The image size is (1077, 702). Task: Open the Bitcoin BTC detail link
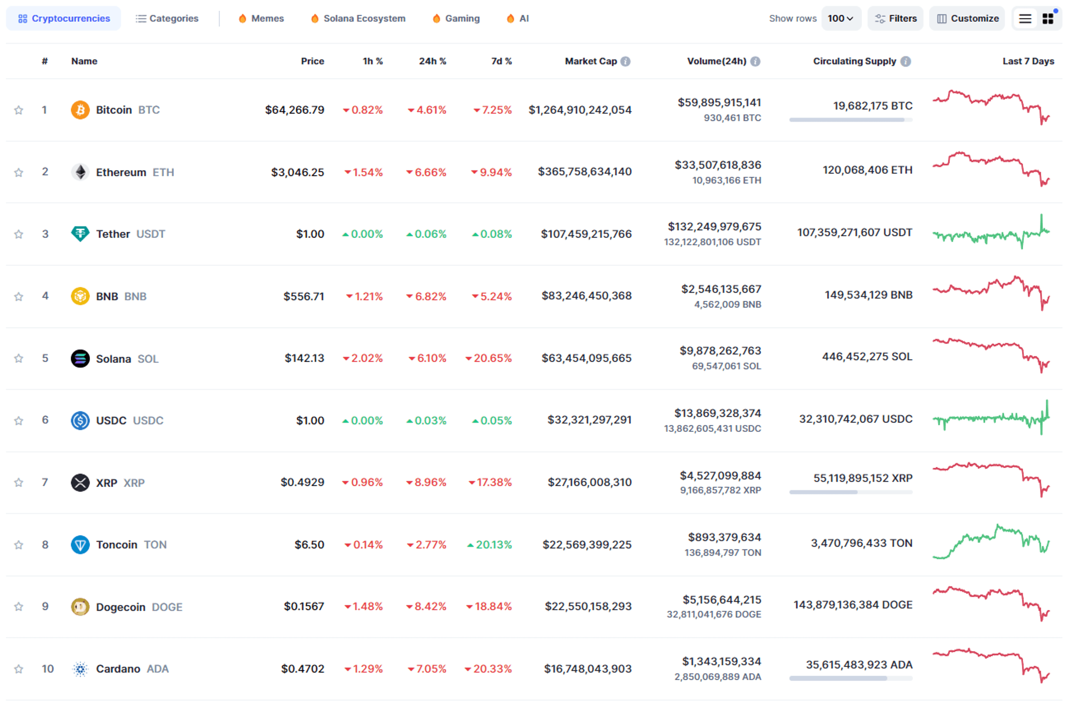pos(128,110)
